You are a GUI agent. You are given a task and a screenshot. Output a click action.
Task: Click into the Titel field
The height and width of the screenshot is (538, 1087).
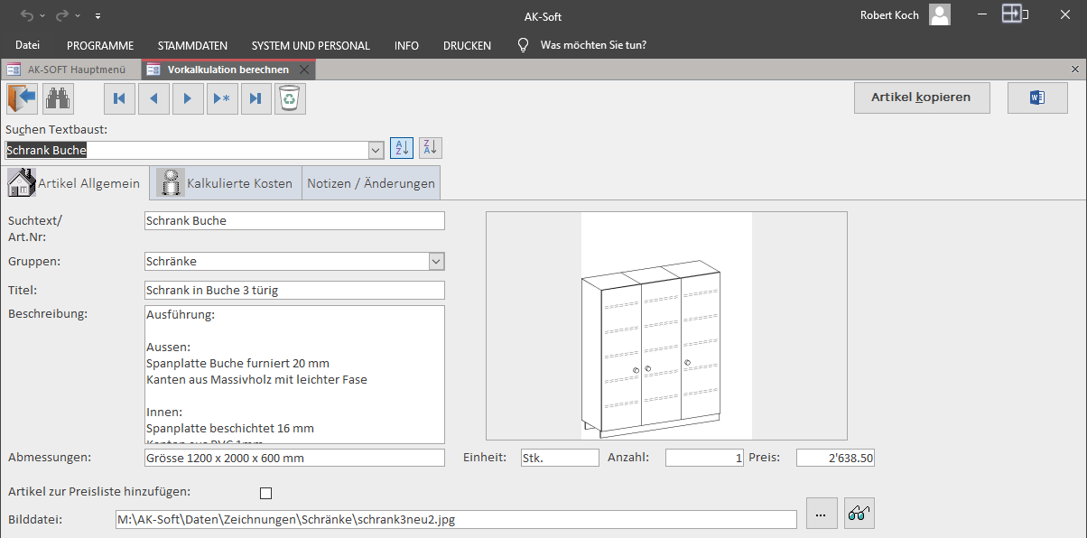[294, 290]
